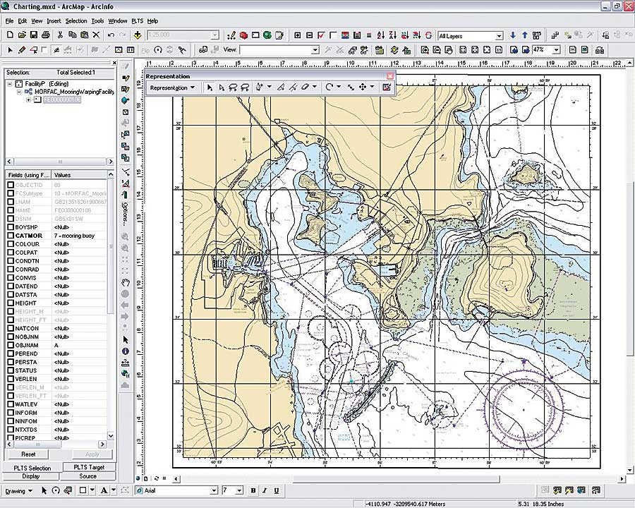The image size is (635, 508).
Task: Undo the last action
Action: [111, 35]
